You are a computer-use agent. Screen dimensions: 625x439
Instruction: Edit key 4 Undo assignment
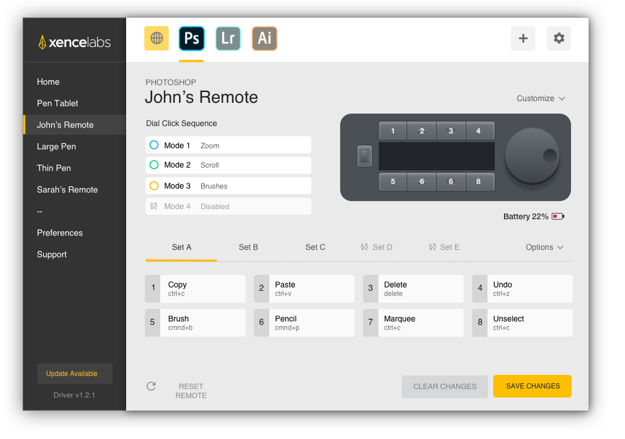tap(523, 289)
